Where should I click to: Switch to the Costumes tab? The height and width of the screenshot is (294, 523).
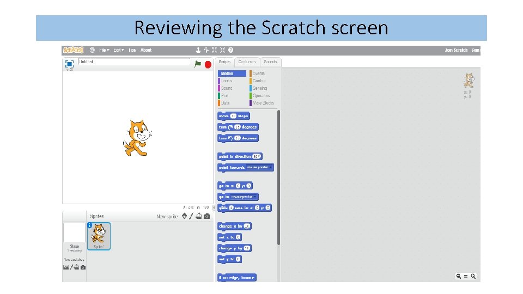click(x=247, y=62)
